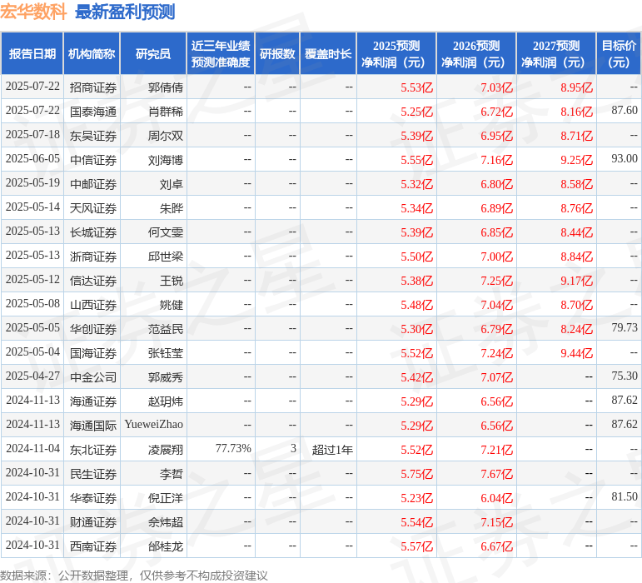Select the 西南证券 entry in last row
Image resolution: width=642 pixels, height=583 pixels.
click(x=93, y=546)
